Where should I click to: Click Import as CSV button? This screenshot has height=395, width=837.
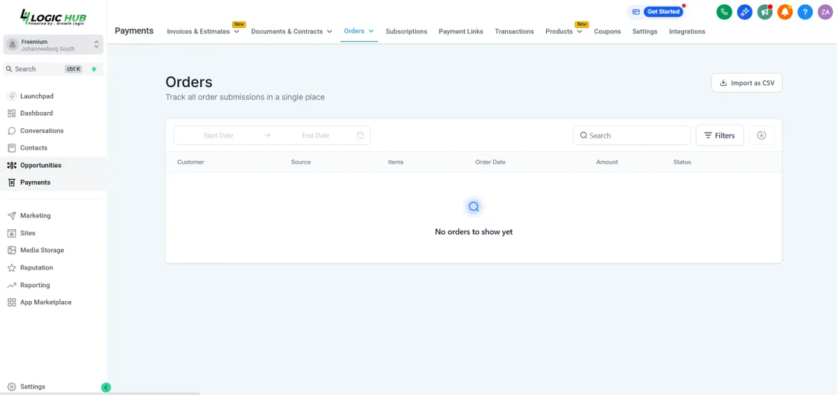[x=747, y=83]
